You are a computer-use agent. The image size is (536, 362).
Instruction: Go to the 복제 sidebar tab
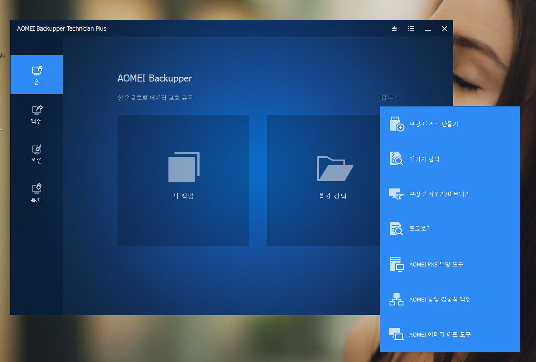pyautogui.click(x=37, y=193)
